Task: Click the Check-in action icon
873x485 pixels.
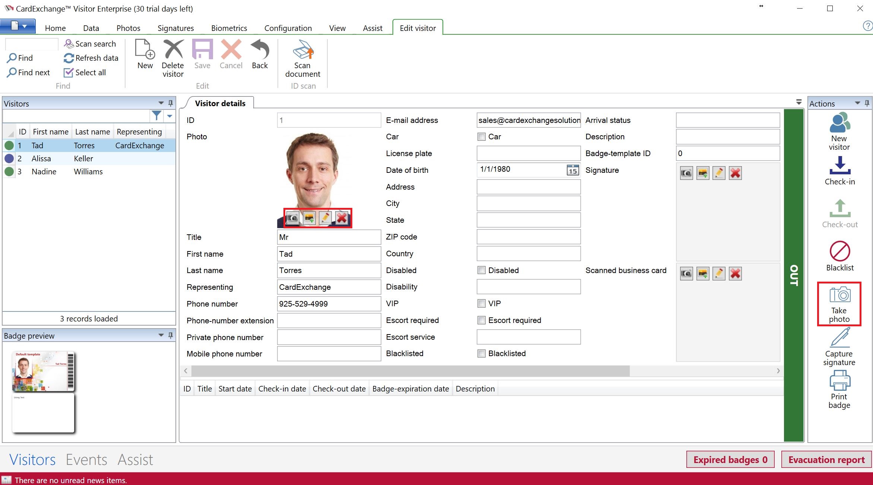Action: (x=839, y=166)
